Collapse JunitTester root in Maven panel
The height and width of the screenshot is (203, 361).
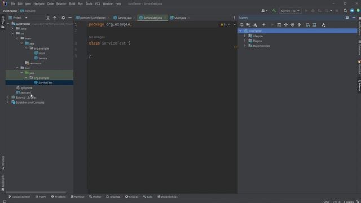(240, 31)
